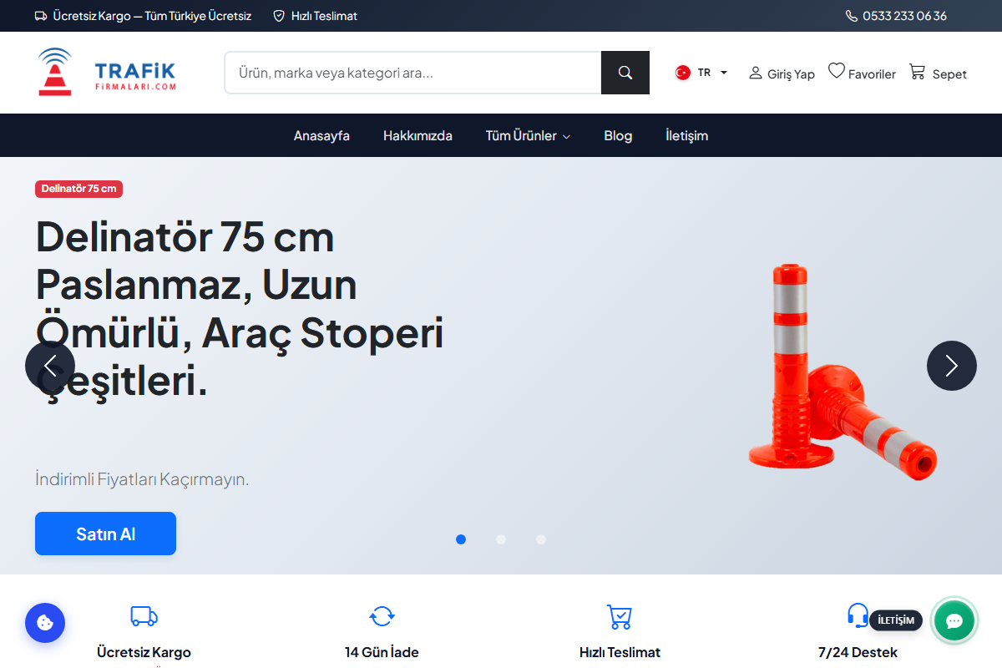Image resolution: width=1002 pixels, height=668 pixels.
Task: Click the Ücretsiz Kargo feature title
Action: pyautogui.click(x=144, y=652)
